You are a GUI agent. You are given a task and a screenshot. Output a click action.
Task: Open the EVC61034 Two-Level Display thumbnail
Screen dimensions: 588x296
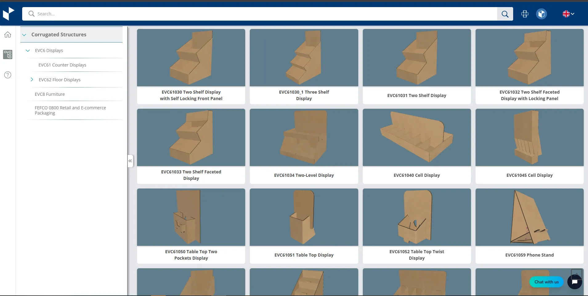tap(304, 137)
